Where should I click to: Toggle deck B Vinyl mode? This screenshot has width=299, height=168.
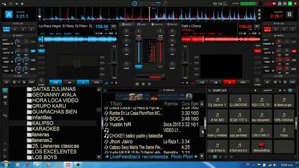(257, 51)
